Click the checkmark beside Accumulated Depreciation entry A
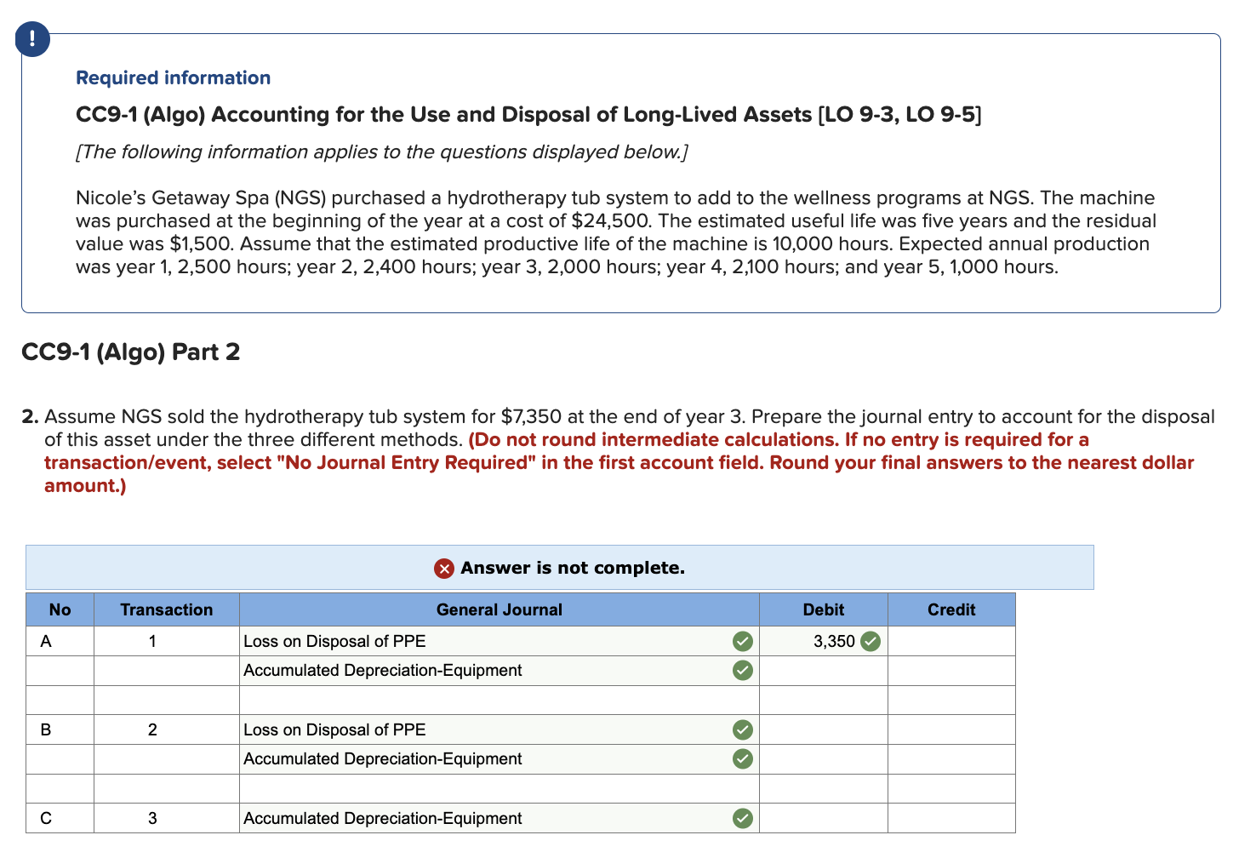This screenshot has height=858, width=1256. (741, 671)
